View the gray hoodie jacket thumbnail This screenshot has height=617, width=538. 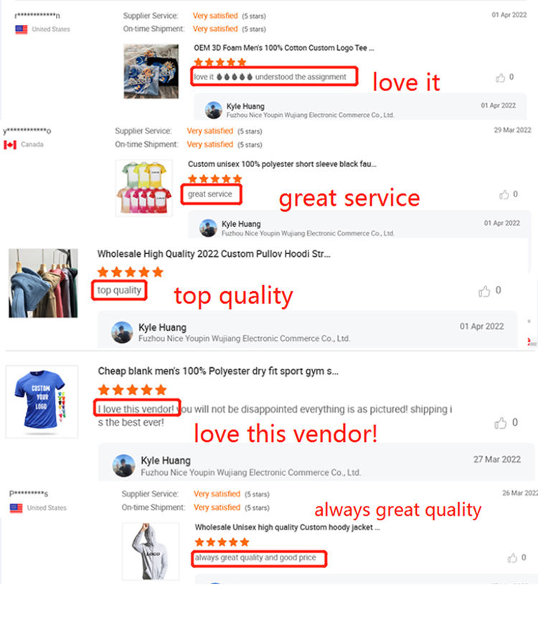coord(151,551)
